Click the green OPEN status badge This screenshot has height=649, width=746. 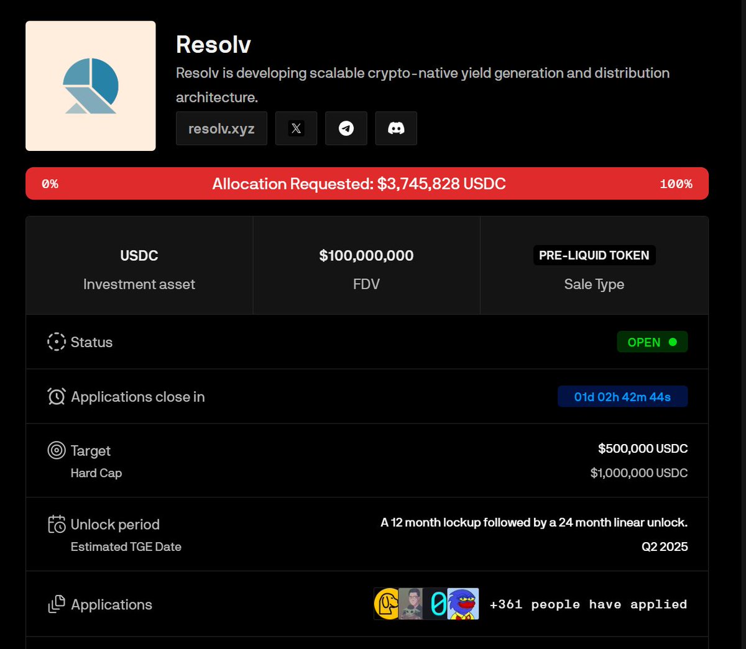[652, 342]
